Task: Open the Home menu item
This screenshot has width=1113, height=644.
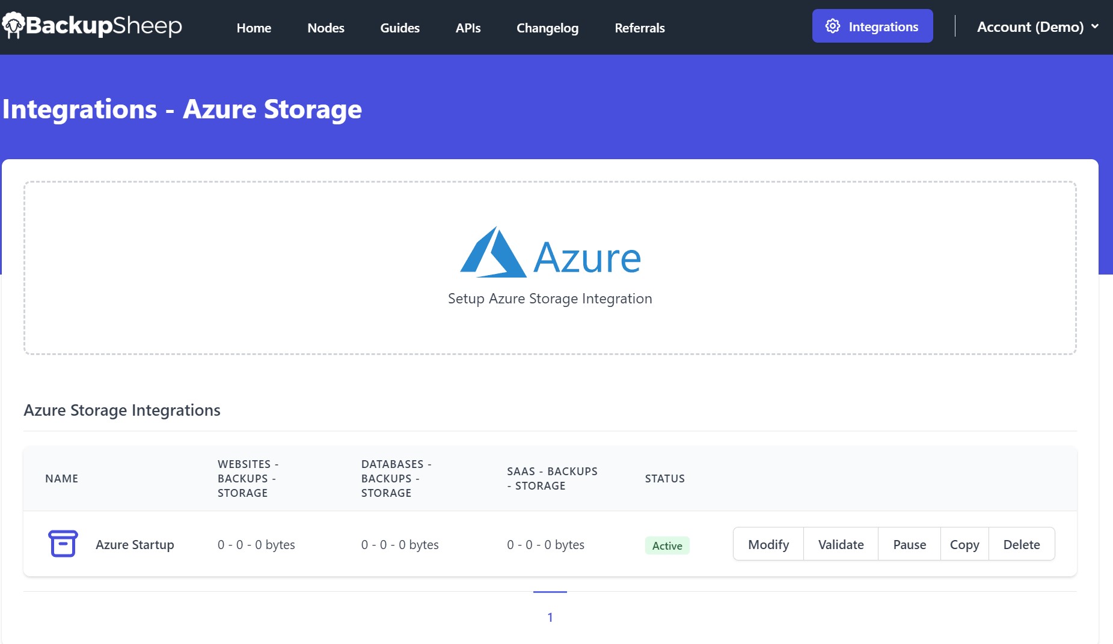Action: tap(254, 28)
